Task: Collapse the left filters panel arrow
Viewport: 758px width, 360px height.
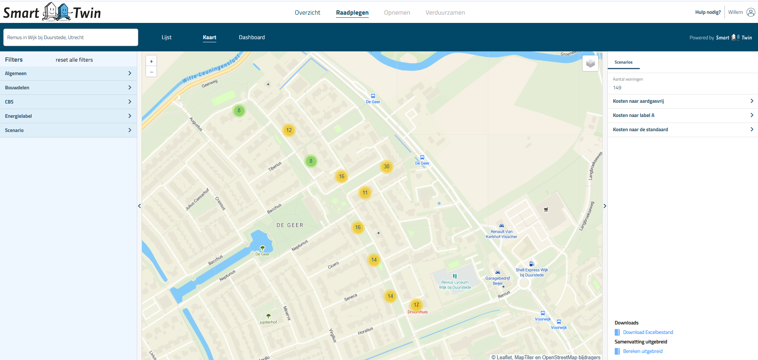Action: (139, 206)
